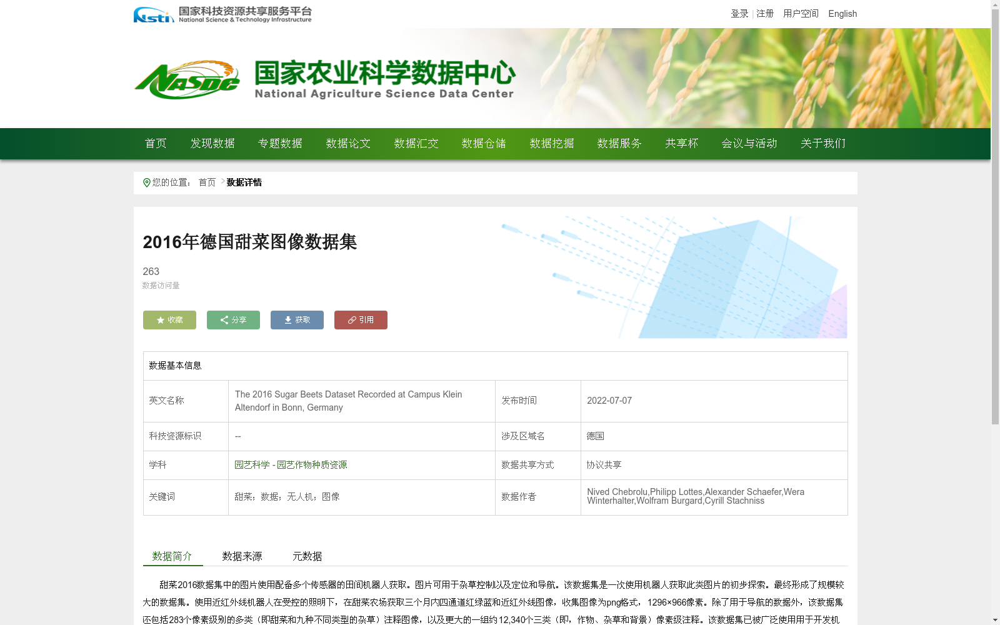Click the 收藏 favorite button
Viewport: 1000px width, 625px height.
169,320
